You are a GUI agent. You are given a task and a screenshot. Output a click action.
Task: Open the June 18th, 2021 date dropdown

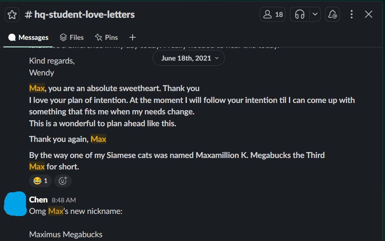click(189, 58)
